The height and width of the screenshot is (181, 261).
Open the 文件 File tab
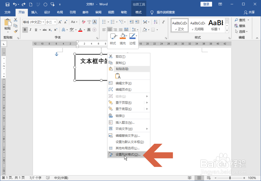(8, 12)
